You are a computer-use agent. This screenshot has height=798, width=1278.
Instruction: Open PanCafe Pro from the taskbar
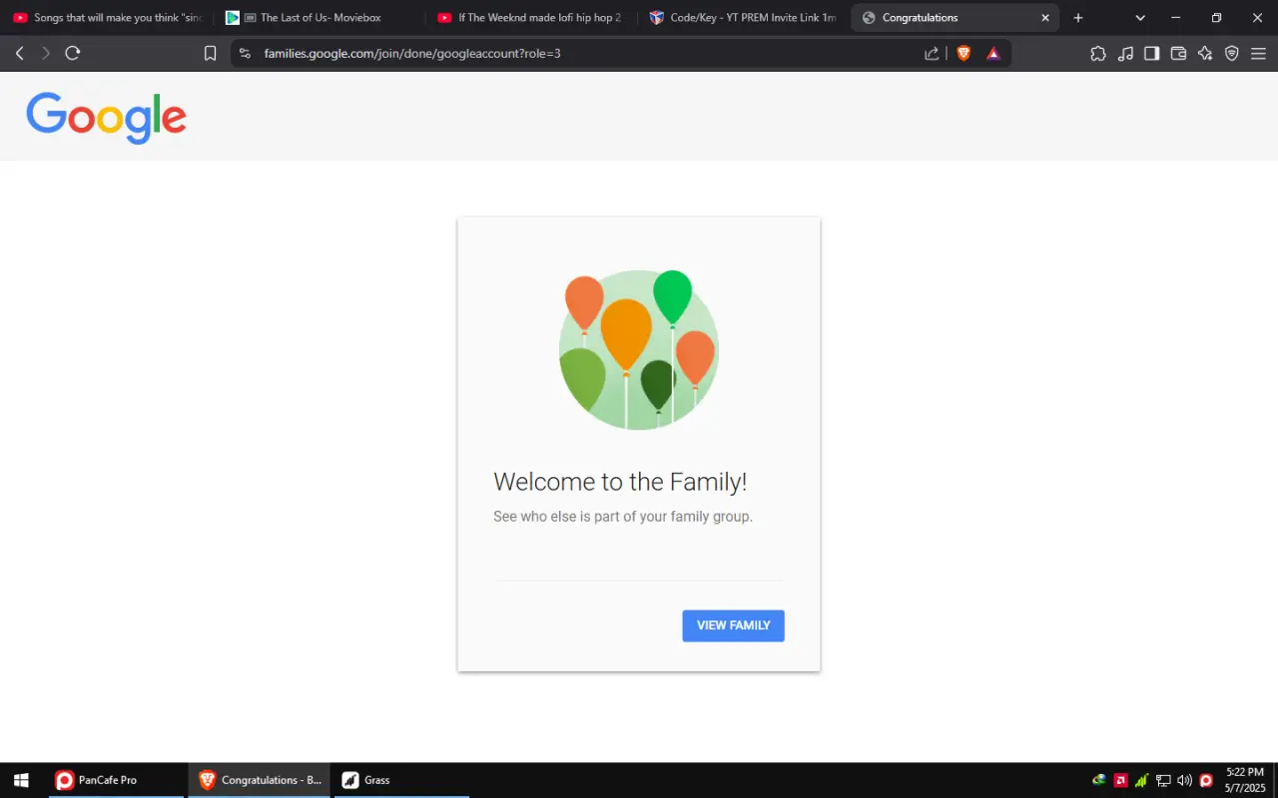117,780
